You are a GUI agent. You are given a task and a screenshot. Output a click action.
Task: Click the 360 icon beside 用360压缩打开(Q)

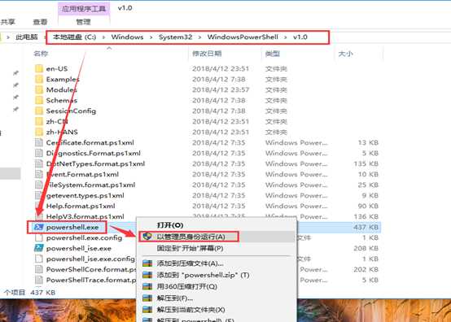click(147, 286)
